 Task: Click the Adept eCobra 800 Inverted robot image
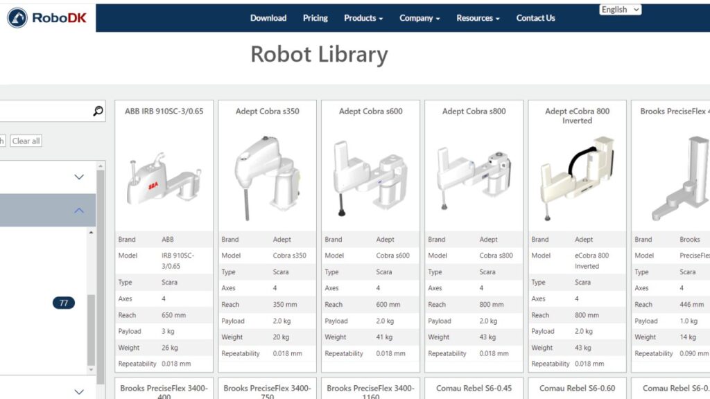pyautogui.click(x=577, y=177)
